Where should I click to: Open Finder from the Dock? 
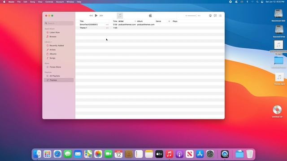tap(37, 154)
